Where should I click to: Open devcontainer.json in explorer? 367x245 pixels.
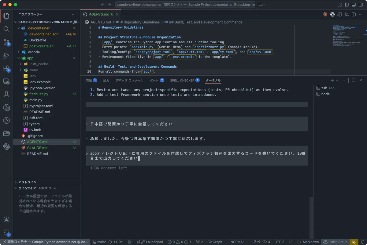[44, 34]
